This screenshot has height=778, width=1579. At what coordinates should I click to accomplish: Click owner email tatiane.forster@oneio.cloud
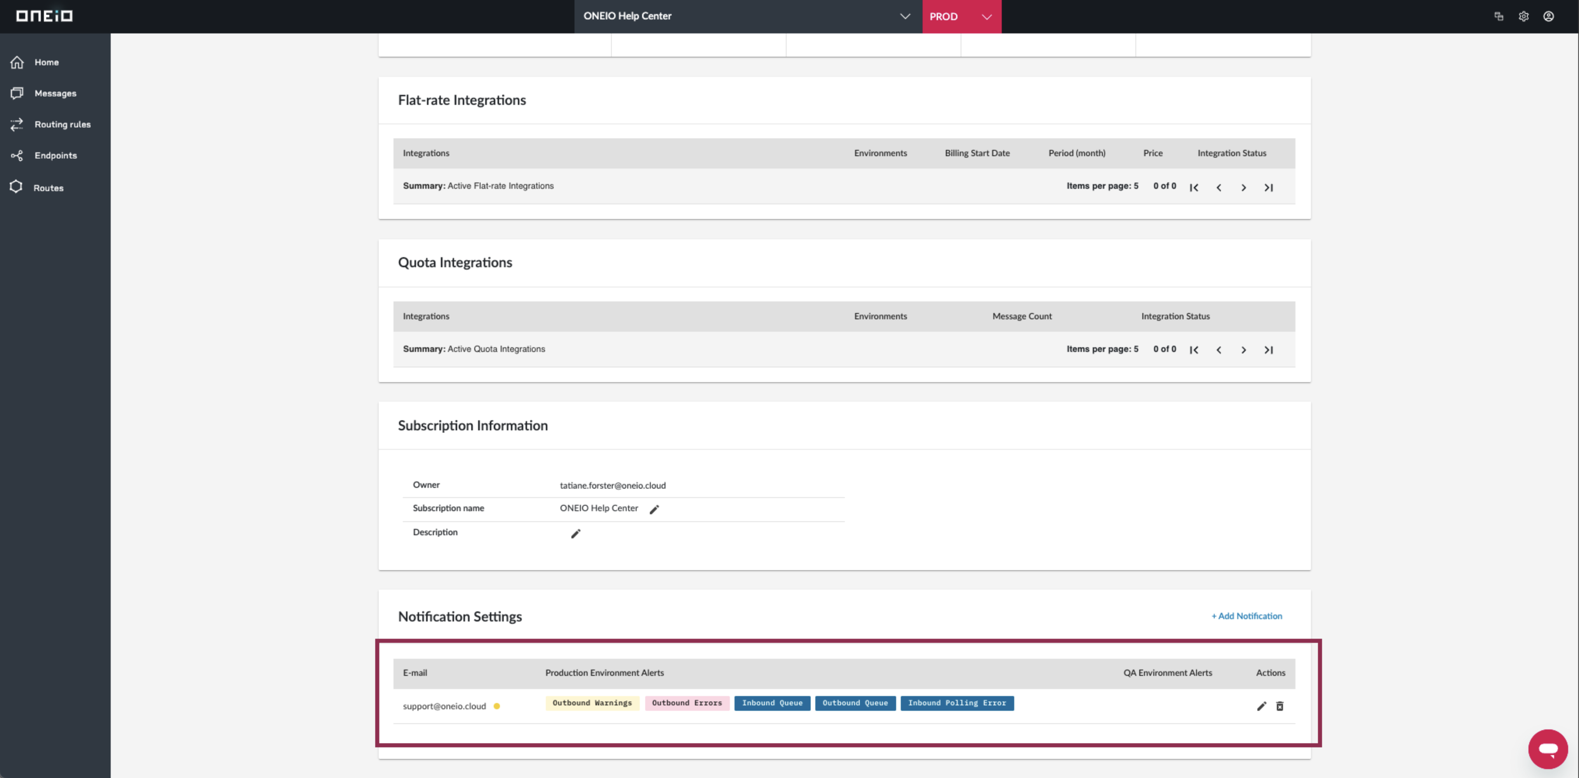tap(612, 486)
